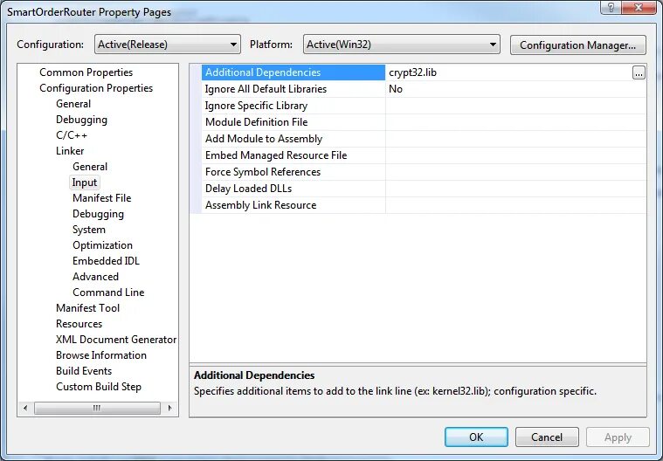Select the Additional Dependencies property row

[x=293, y=72]
